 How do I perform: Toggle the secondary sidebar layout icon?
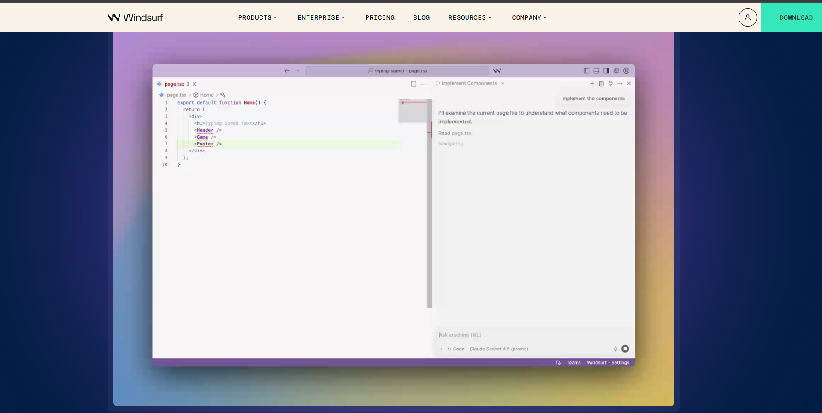click(606, 71)
